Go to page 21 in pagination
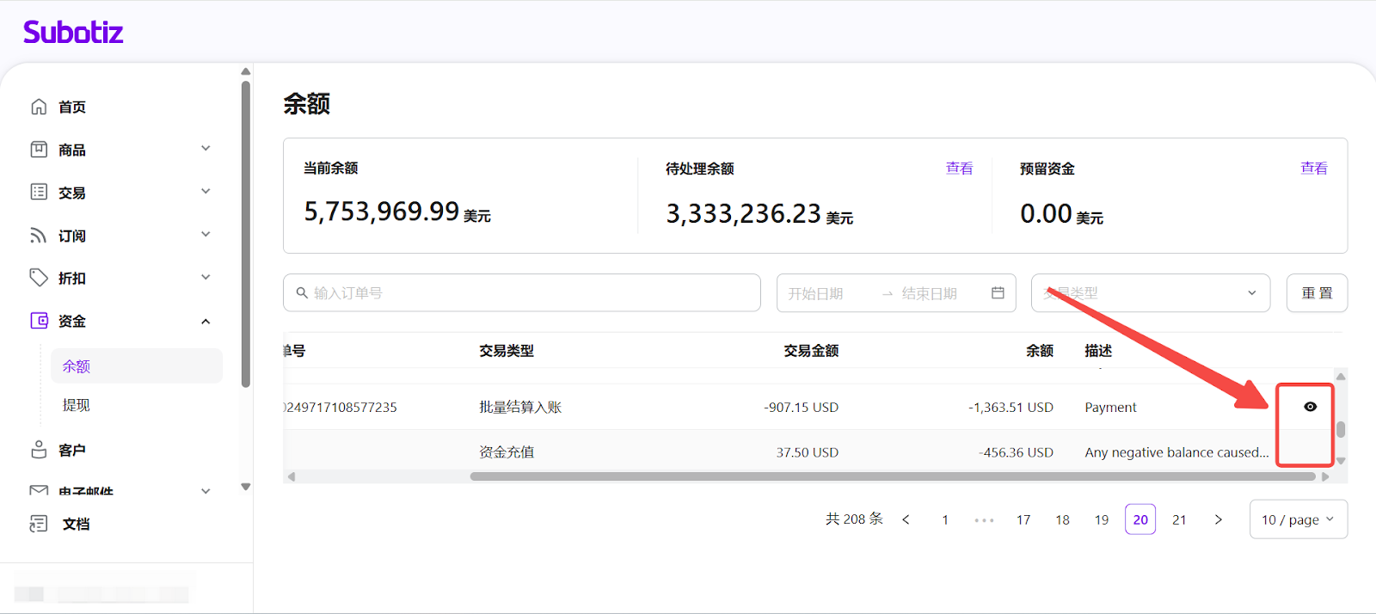Image resolution: width=1376 pixels, height=614 pixels. [x=1179, y=519]
